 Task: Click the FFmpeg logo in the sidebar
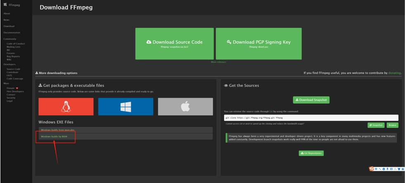pos(5,5)
